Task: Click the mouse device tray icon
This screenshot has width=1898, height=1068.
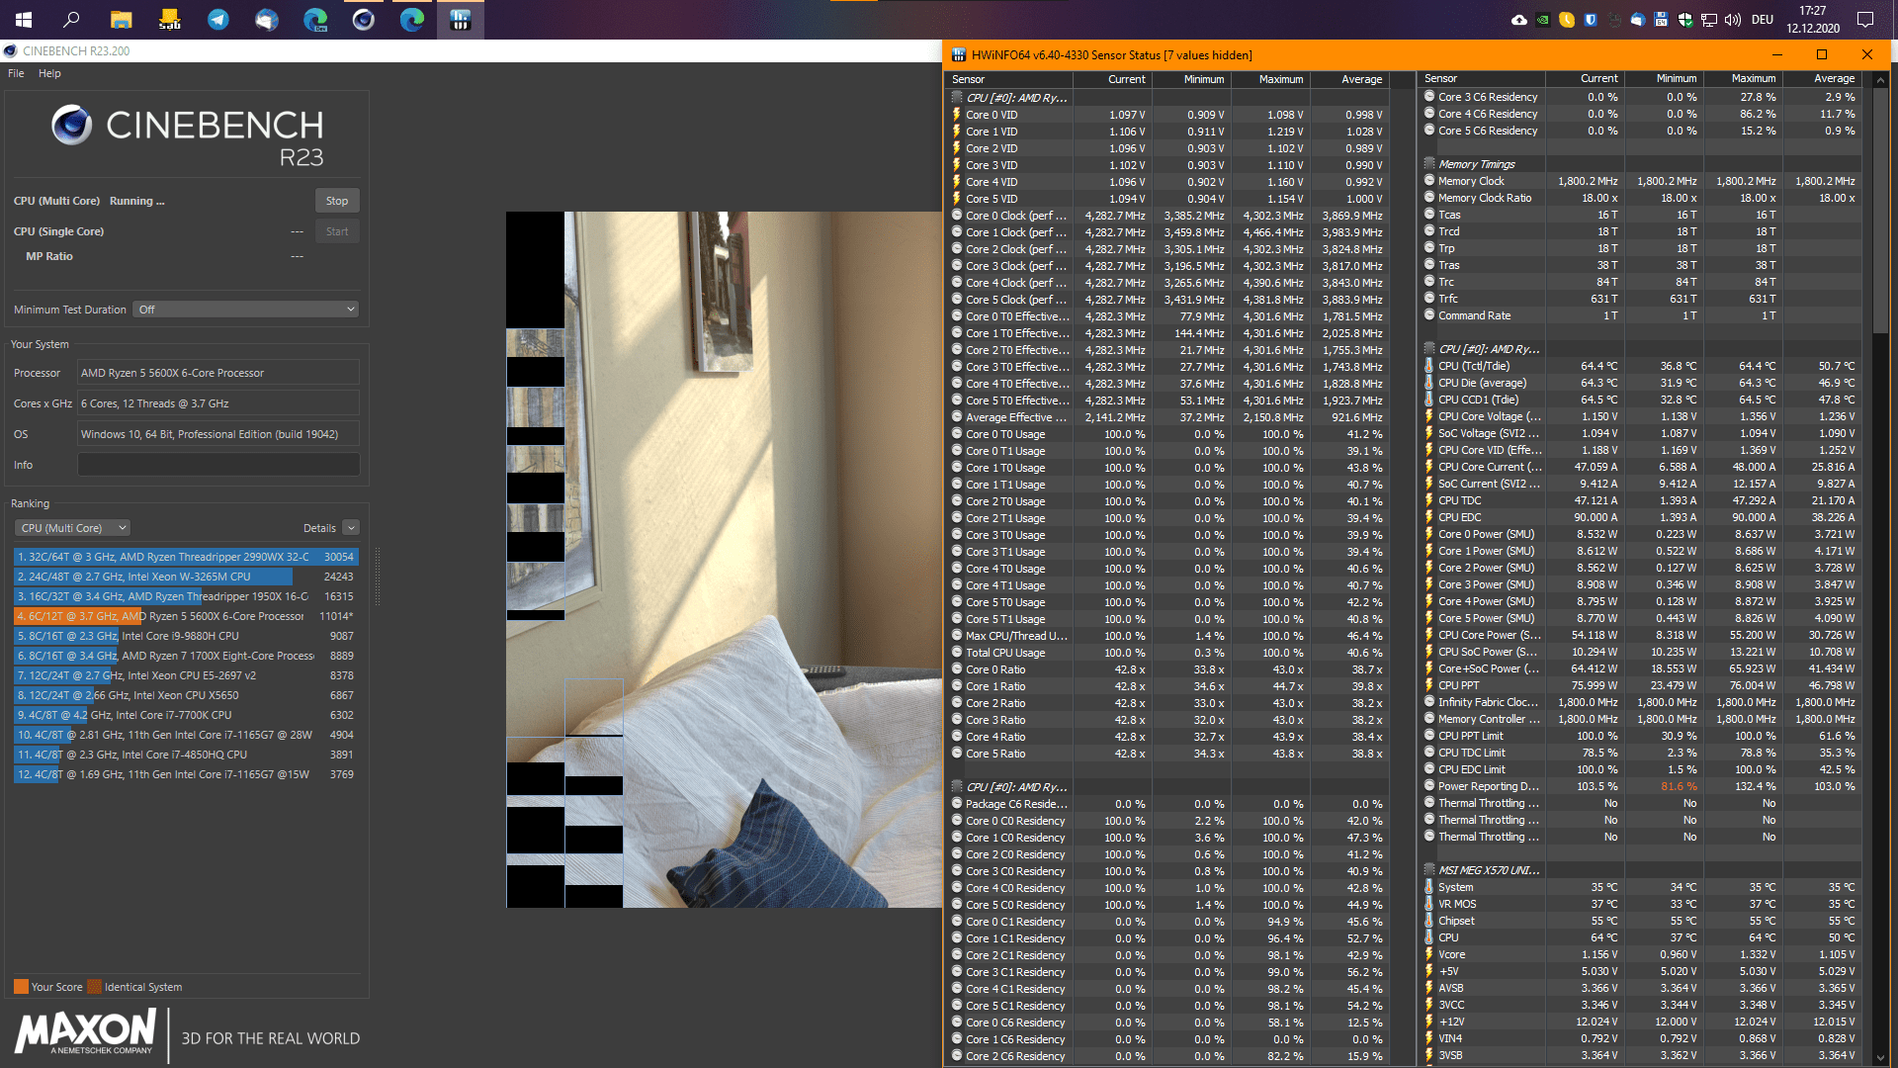Action: pyautogui.click(x=1614, y=20)
